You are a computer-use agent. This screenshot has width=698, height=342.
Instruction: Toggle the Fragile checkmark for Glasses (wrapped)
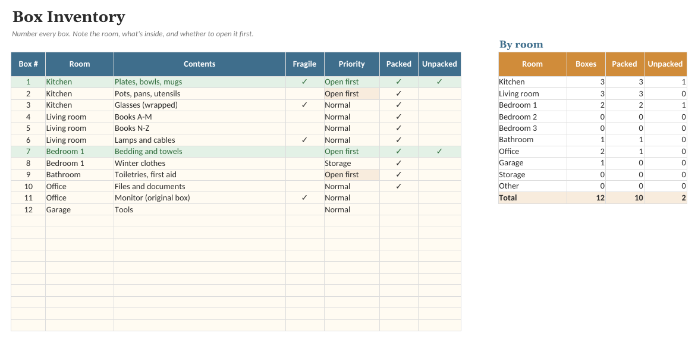tap(304, 105)
